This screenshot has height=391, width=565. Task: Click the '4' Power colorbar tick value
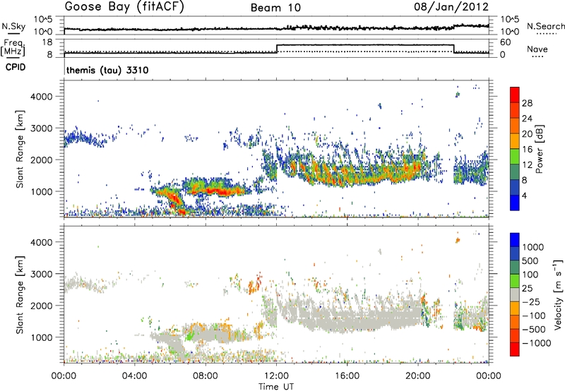point(524,195)
